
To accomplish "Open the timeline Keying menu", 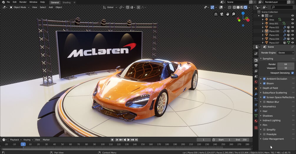I will (x=28, y=140).
